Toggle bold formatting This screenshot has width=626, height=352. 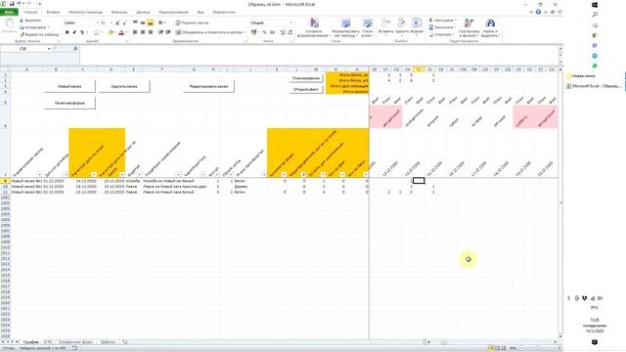pyautogui.click(x=67, y=32)
